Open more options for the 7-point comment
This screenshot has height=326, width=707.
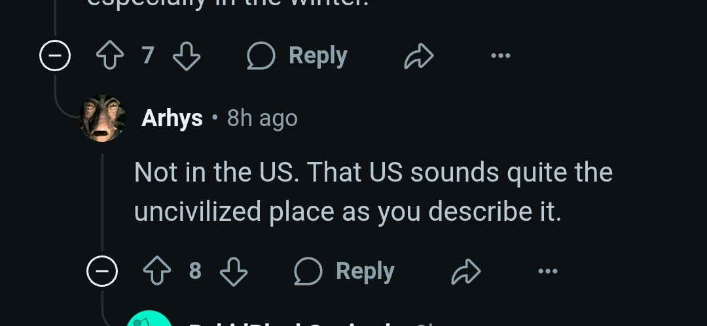click(x=501, y=56)
